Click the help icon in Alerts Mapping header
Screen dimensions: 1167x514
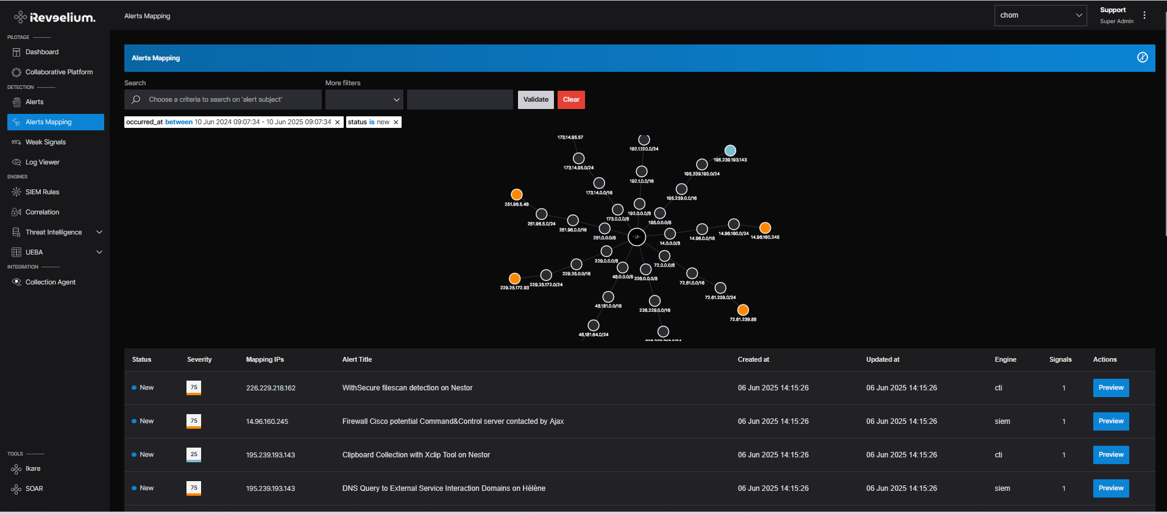(x=1143, y=57)
